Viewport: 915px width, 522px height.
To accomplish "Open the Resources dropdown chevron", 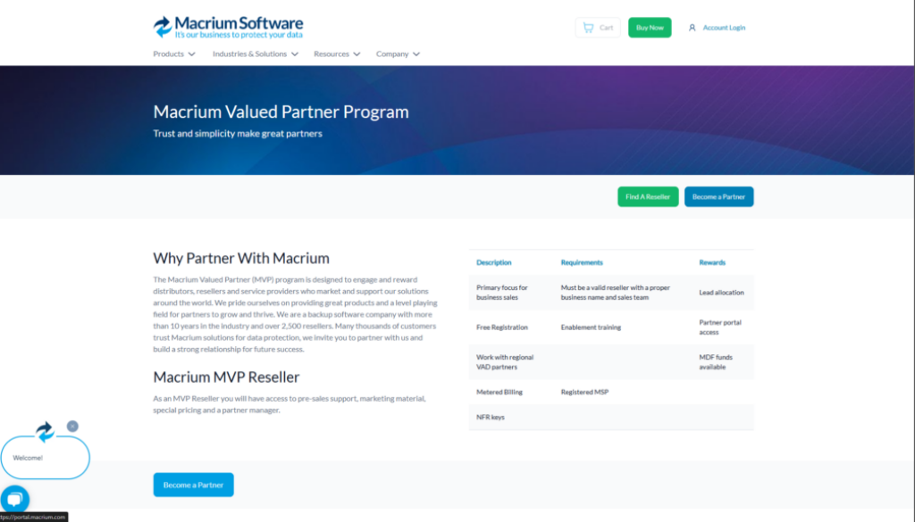I will click(356, 54).
